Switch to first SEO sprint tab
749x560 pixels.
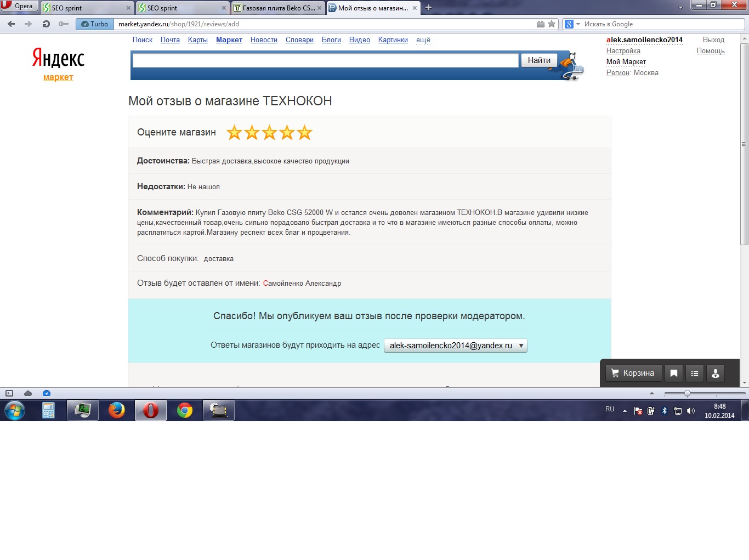point(87,8)
